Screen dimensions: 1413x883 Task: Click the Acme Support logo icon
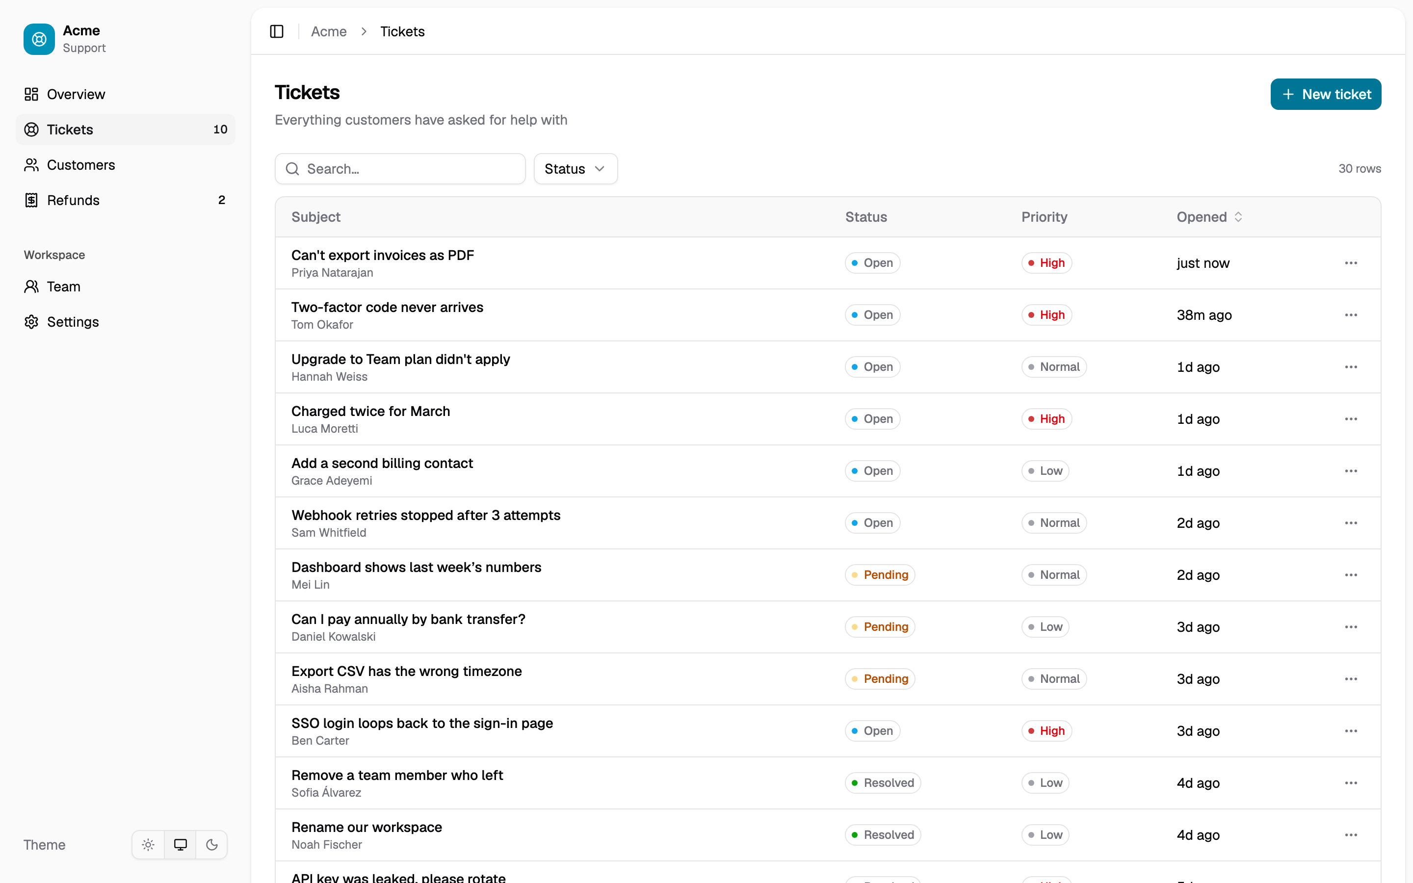pyautogui.click(x=39, y=39)
